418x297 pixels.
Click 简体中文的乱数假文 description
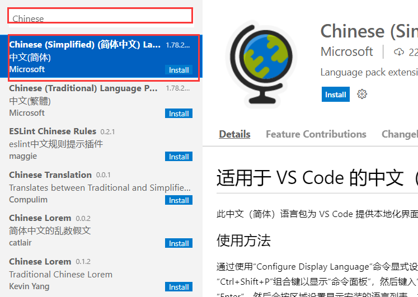point(50,230)
